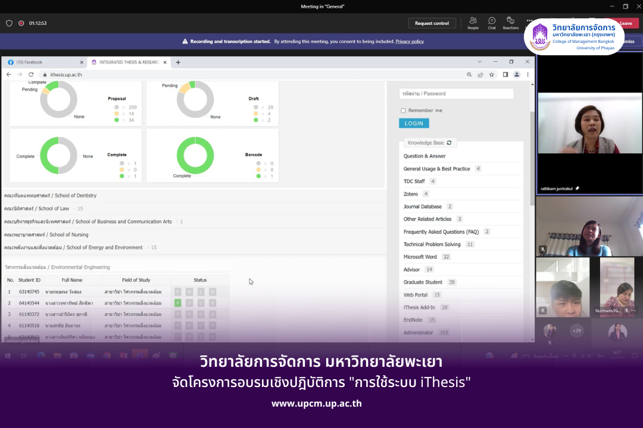The image size is (643, 428).
Task: Open the Zotero category
Action: click(410, 194)
